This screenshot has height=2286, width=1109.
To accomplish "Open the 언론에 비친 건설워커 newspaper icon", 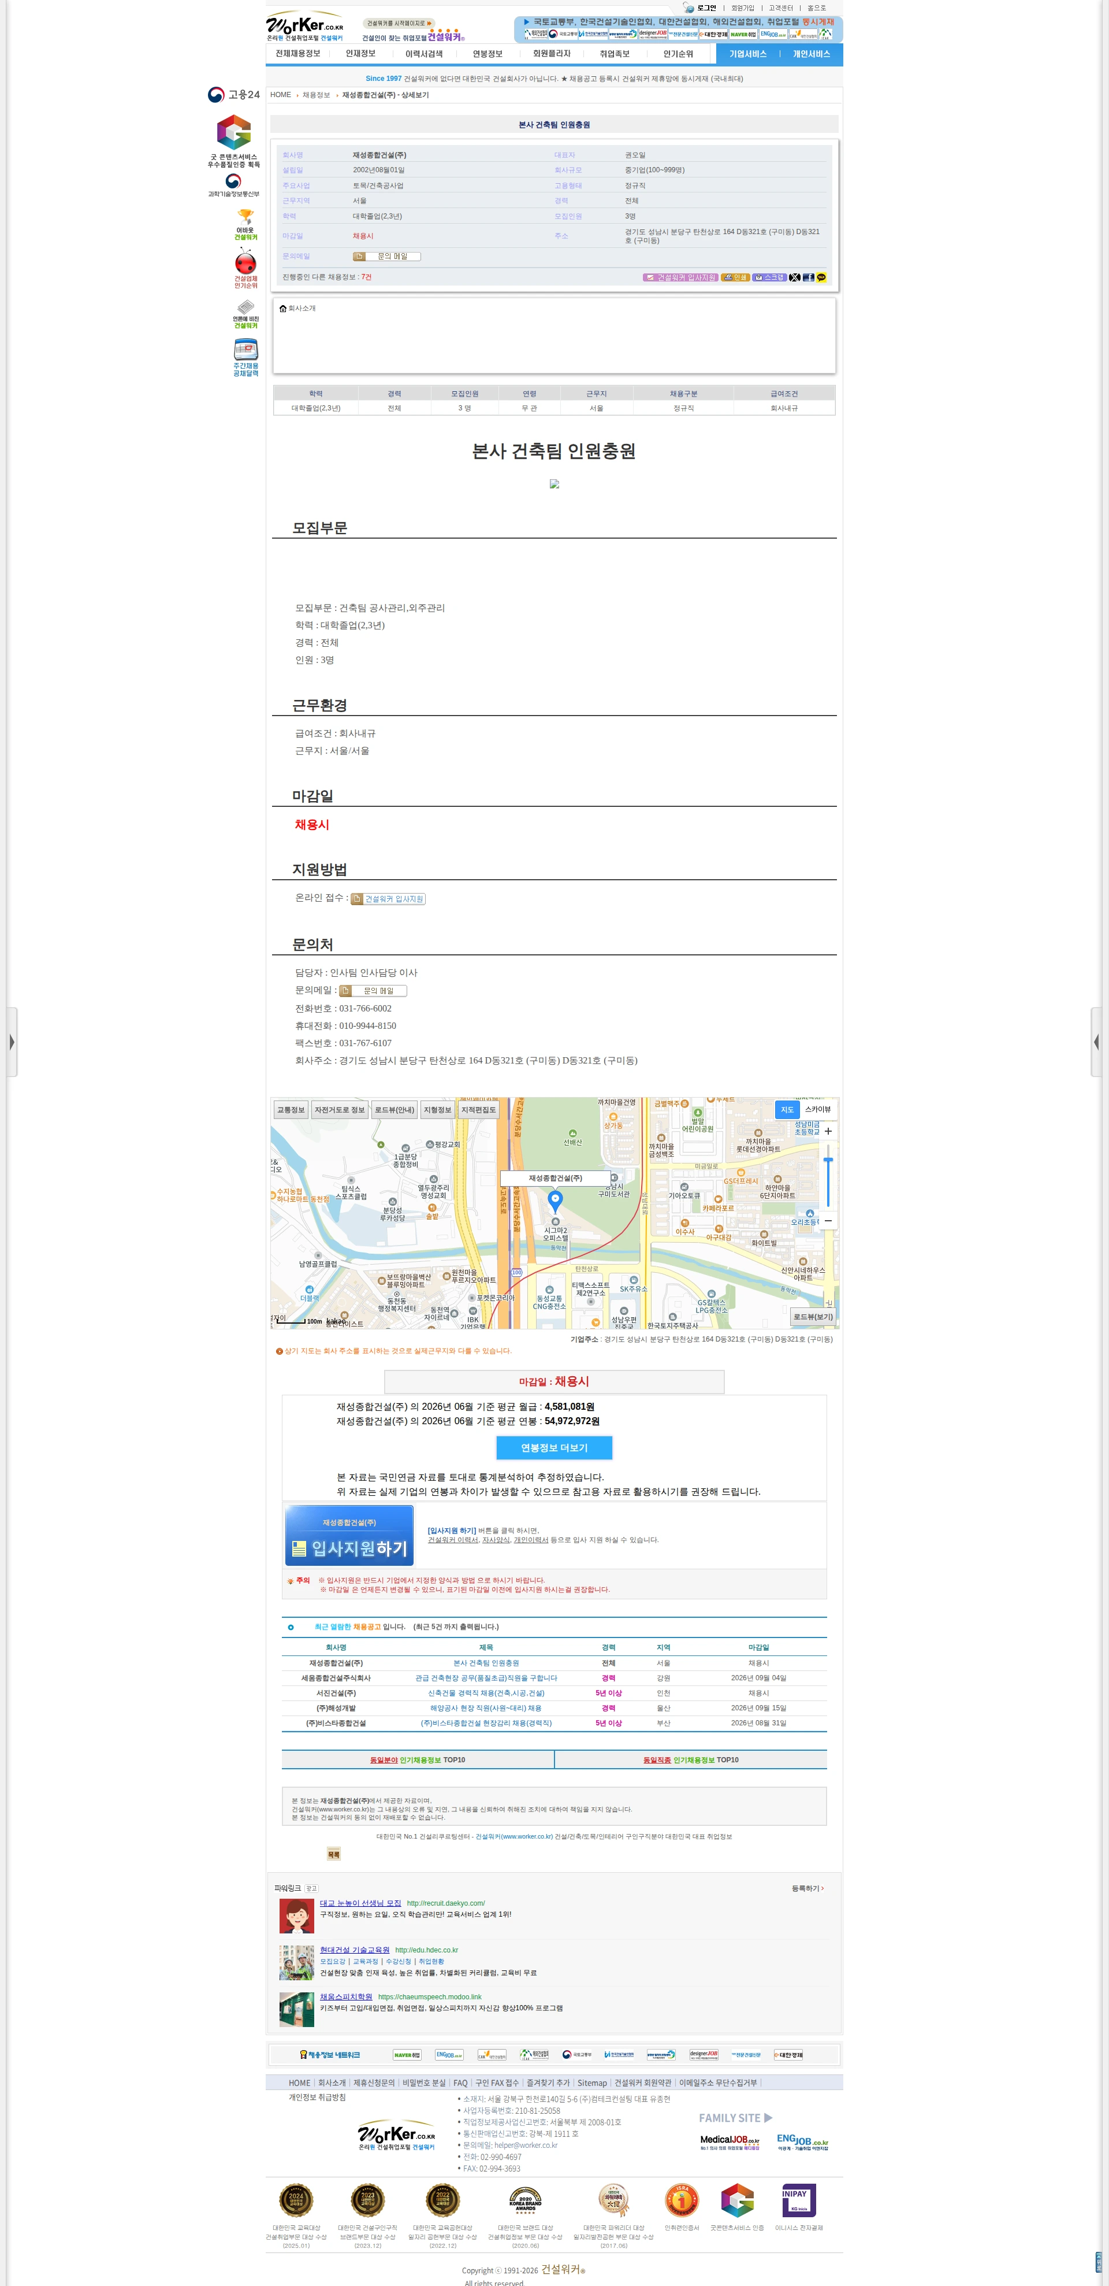I will click(245, 313).
